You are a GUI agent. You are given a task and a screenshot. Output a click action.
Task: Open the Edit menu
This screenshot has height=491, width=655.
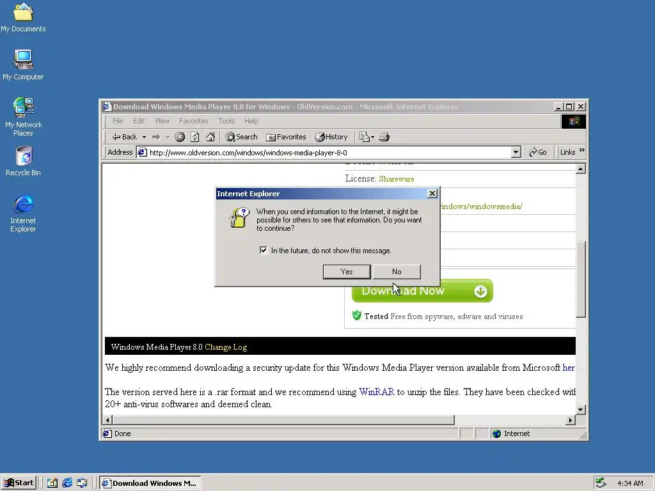click(139, 121)
